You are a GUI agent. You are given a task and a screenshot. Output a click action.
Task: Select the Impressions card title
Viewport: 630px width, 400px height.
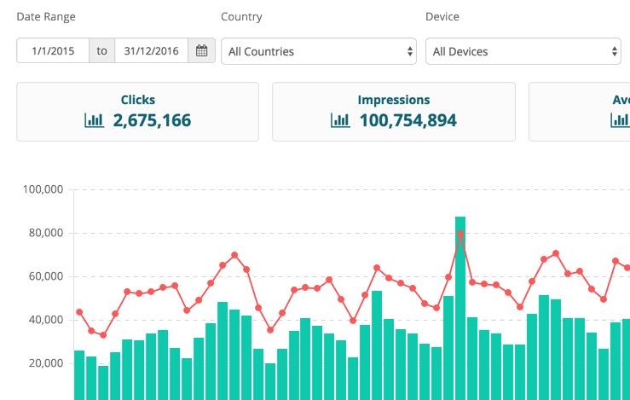393,100
